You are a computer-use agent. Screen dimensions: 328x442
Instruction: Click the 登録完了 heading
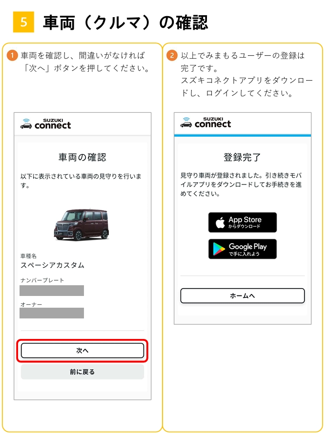tap(242, 157)
